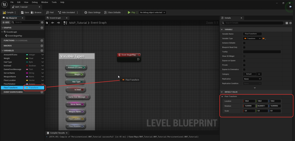Open the Help menu

tap(62, 2)
